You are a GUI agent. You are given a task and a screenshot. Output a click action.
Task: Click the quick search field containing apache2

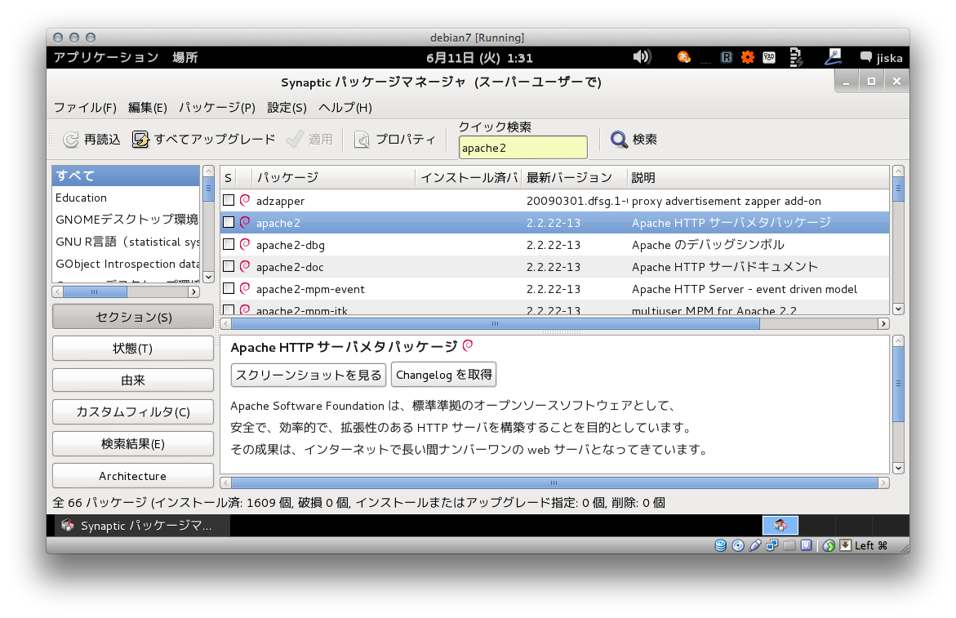[x=523, y=148]
